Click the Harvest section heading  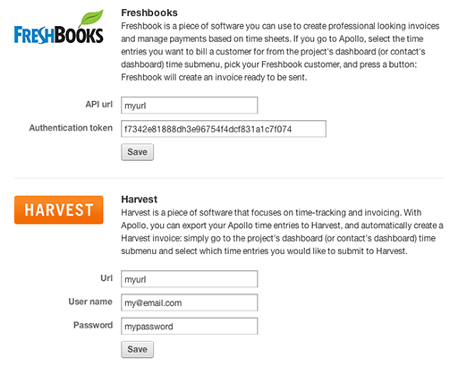pos(140,200)
